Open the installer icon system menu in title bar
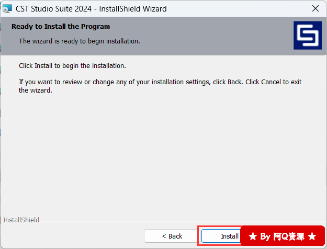327x249 pixels. (x=7, y=8)
